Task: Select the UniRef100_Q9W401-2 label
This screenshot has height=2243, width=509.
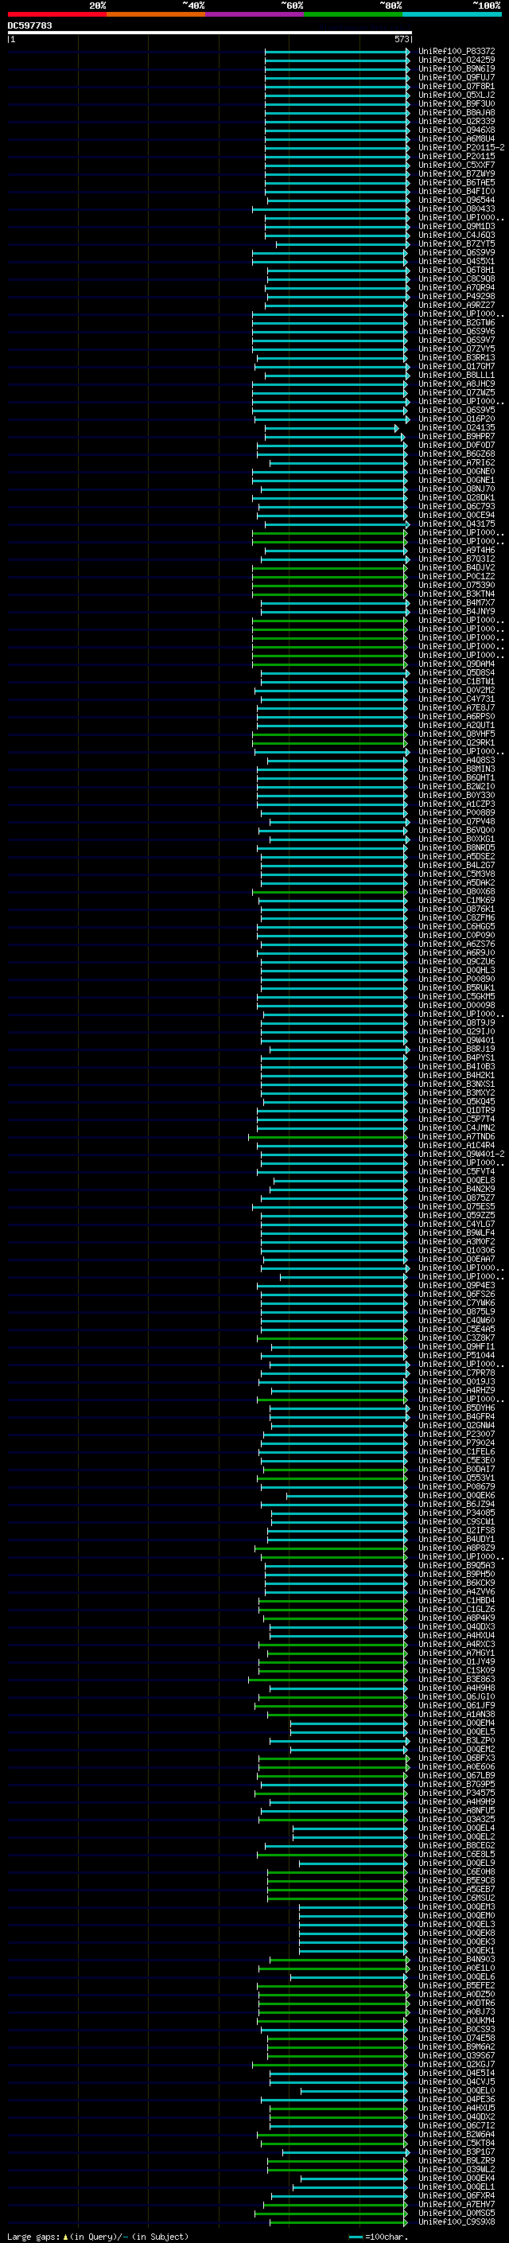Action: coord(461,1155)
